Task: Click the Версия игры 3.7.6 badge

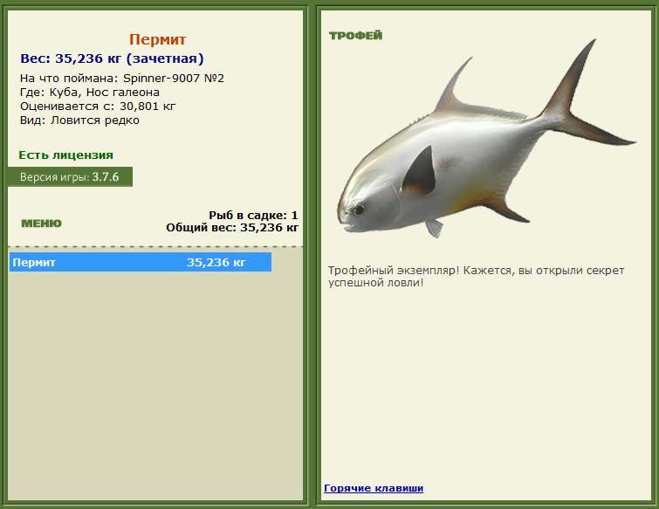Action: click(70, 177)
